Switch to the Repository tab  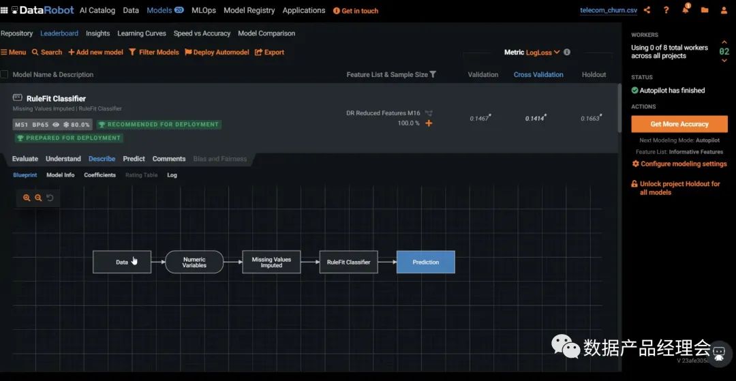(17, 33)
